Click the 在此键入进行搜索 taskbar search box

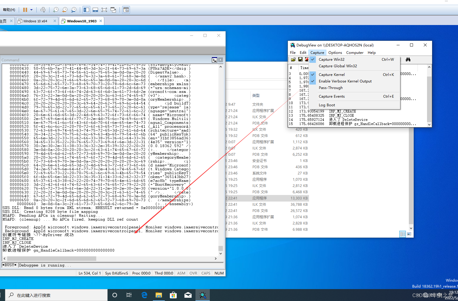point(57,295)
